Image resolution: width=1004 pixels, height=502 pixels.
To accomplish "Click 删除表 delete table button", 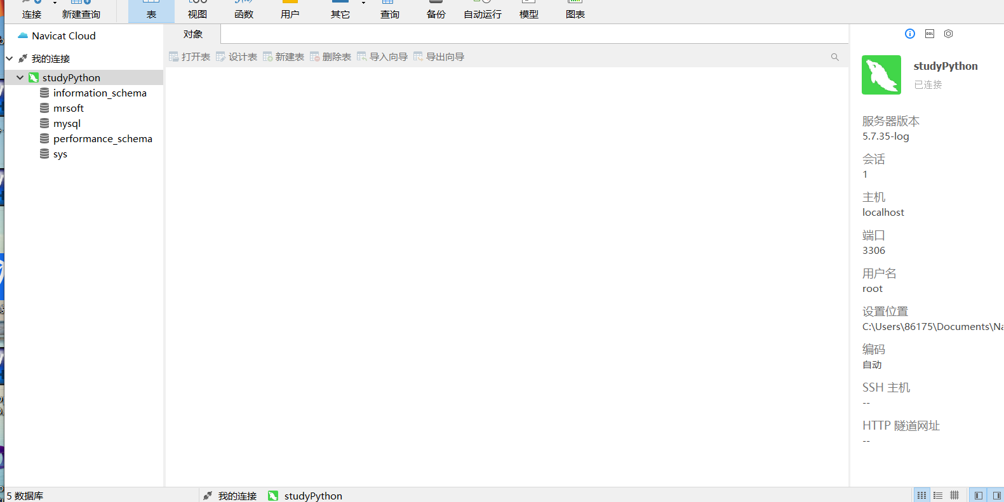I will click(330, 57).
